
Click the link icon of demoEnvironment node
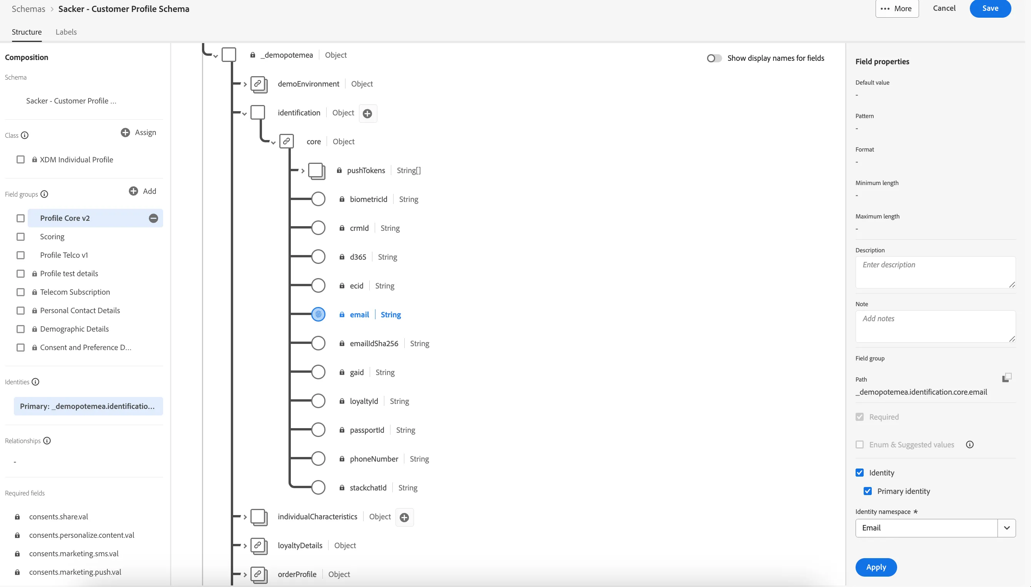pos(259,84)
